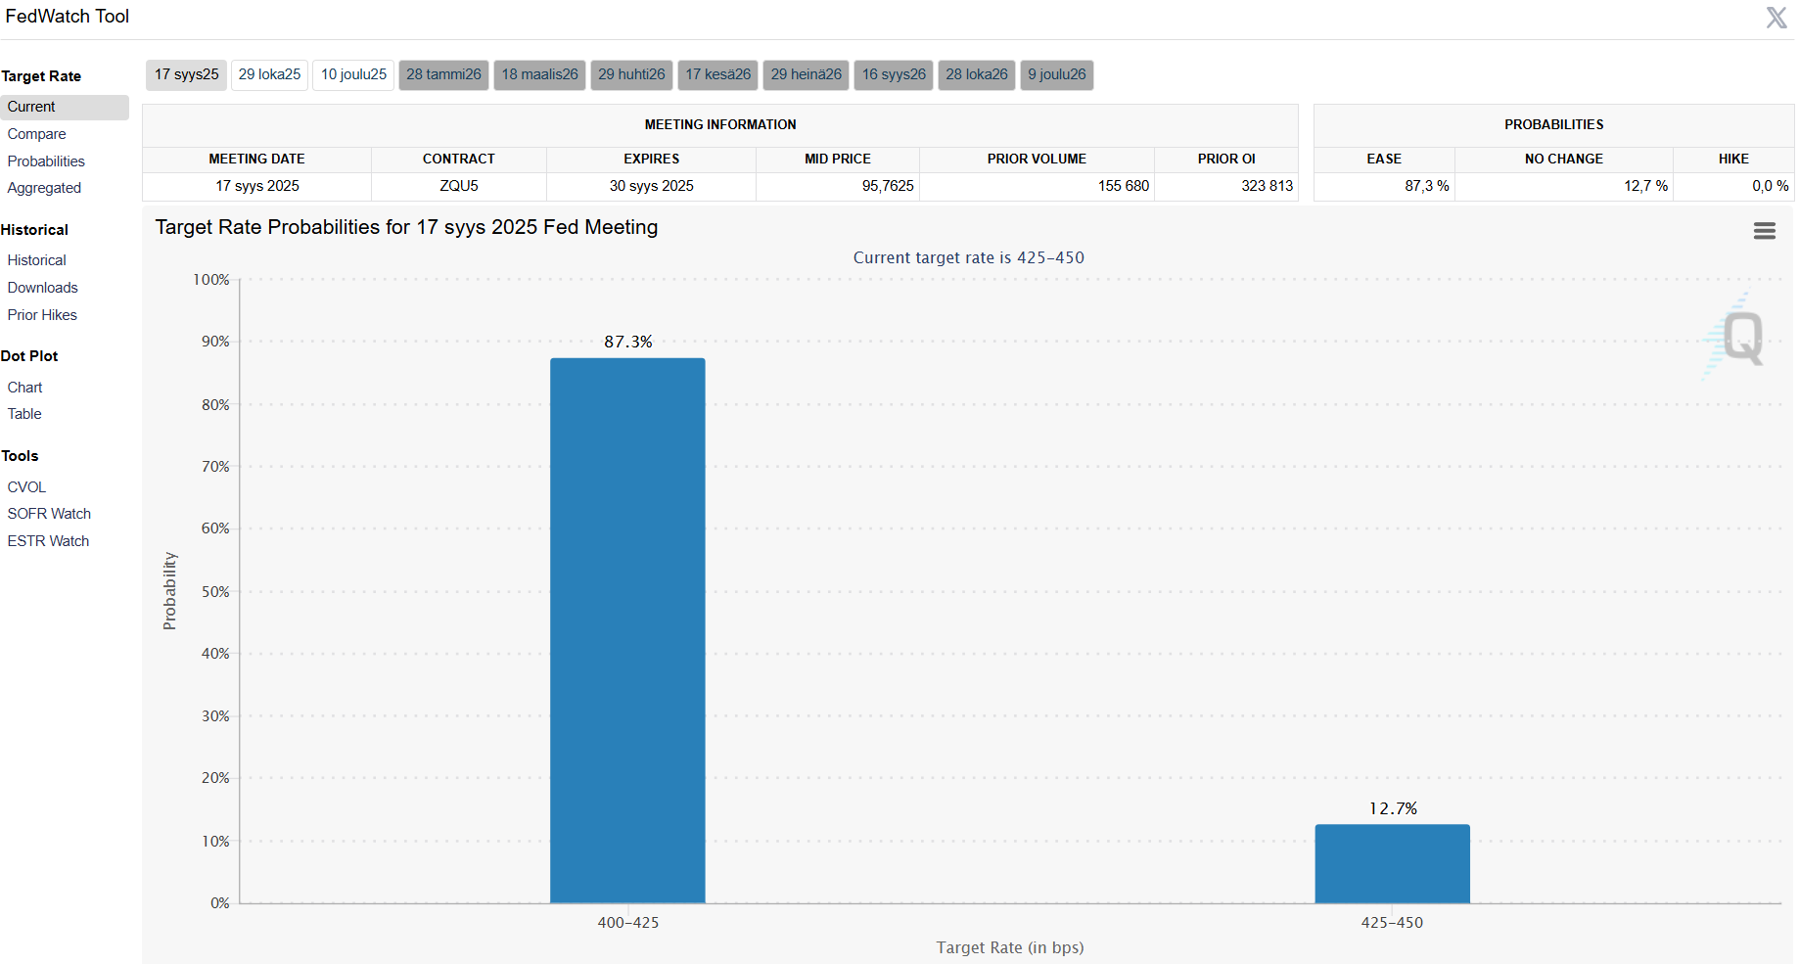The width and height of the screenshot is (1799, 964).
Task: Open the chart hamburger menu icon
Action: coord(1764,231)
